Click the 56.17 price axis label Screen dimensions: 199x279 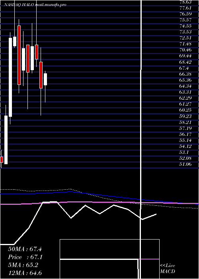coord(185,134)
